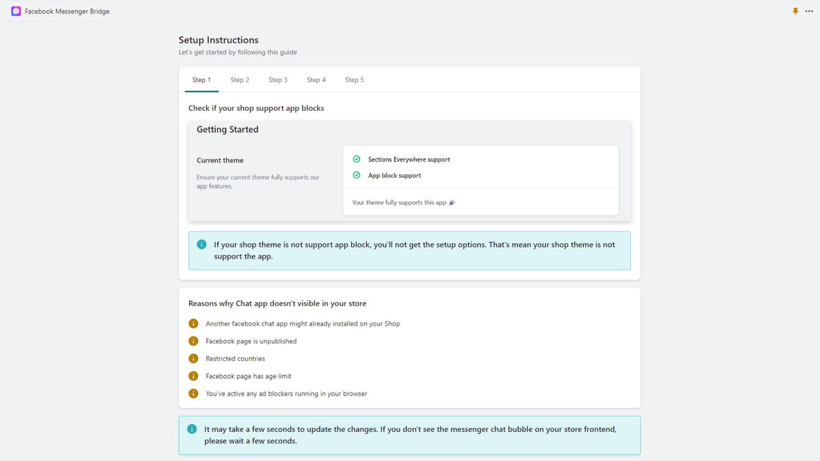Click warning icon beside Facebook page is unpublished

pos(193,341)
